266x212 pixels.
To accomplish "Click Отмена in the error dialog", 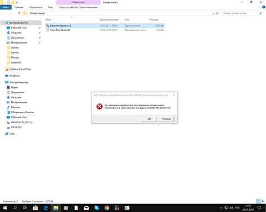I will pyautogui.click(x=166, y=119).
